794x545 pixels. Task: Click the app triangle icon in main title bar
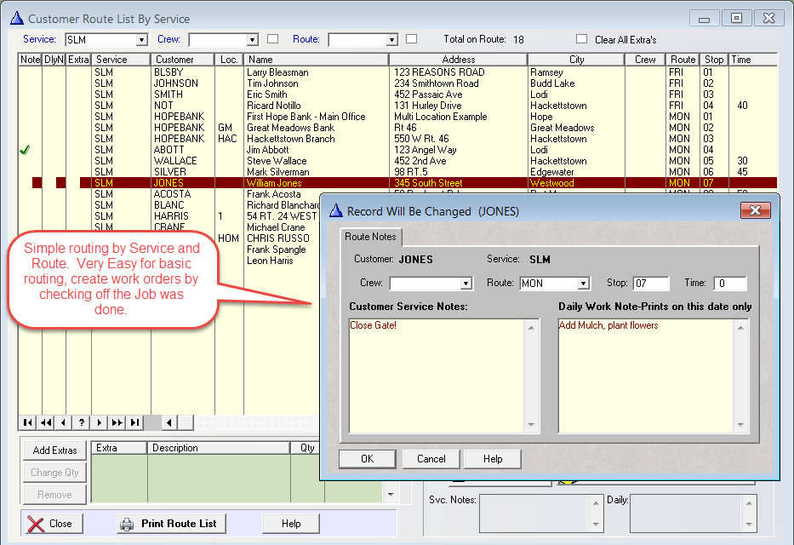17,18
